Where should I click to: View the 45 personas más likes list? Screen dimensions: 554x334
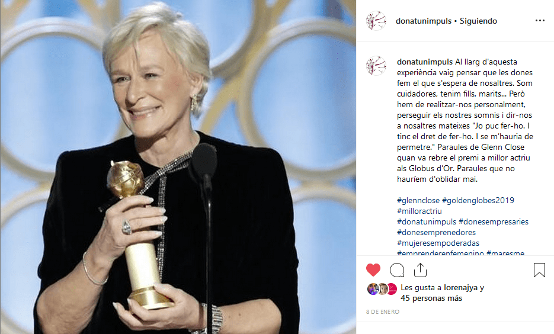pyautogui.click(x=431, y=298)
